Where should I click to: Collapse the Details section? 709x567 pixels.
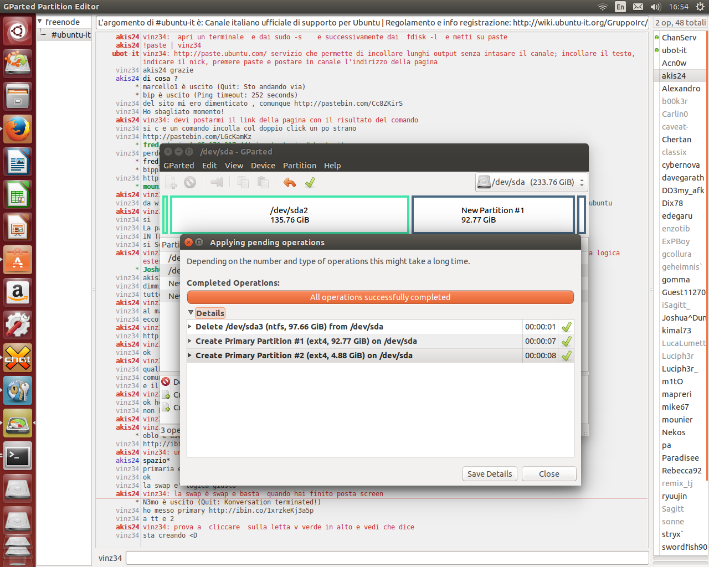tap(191, 313)
